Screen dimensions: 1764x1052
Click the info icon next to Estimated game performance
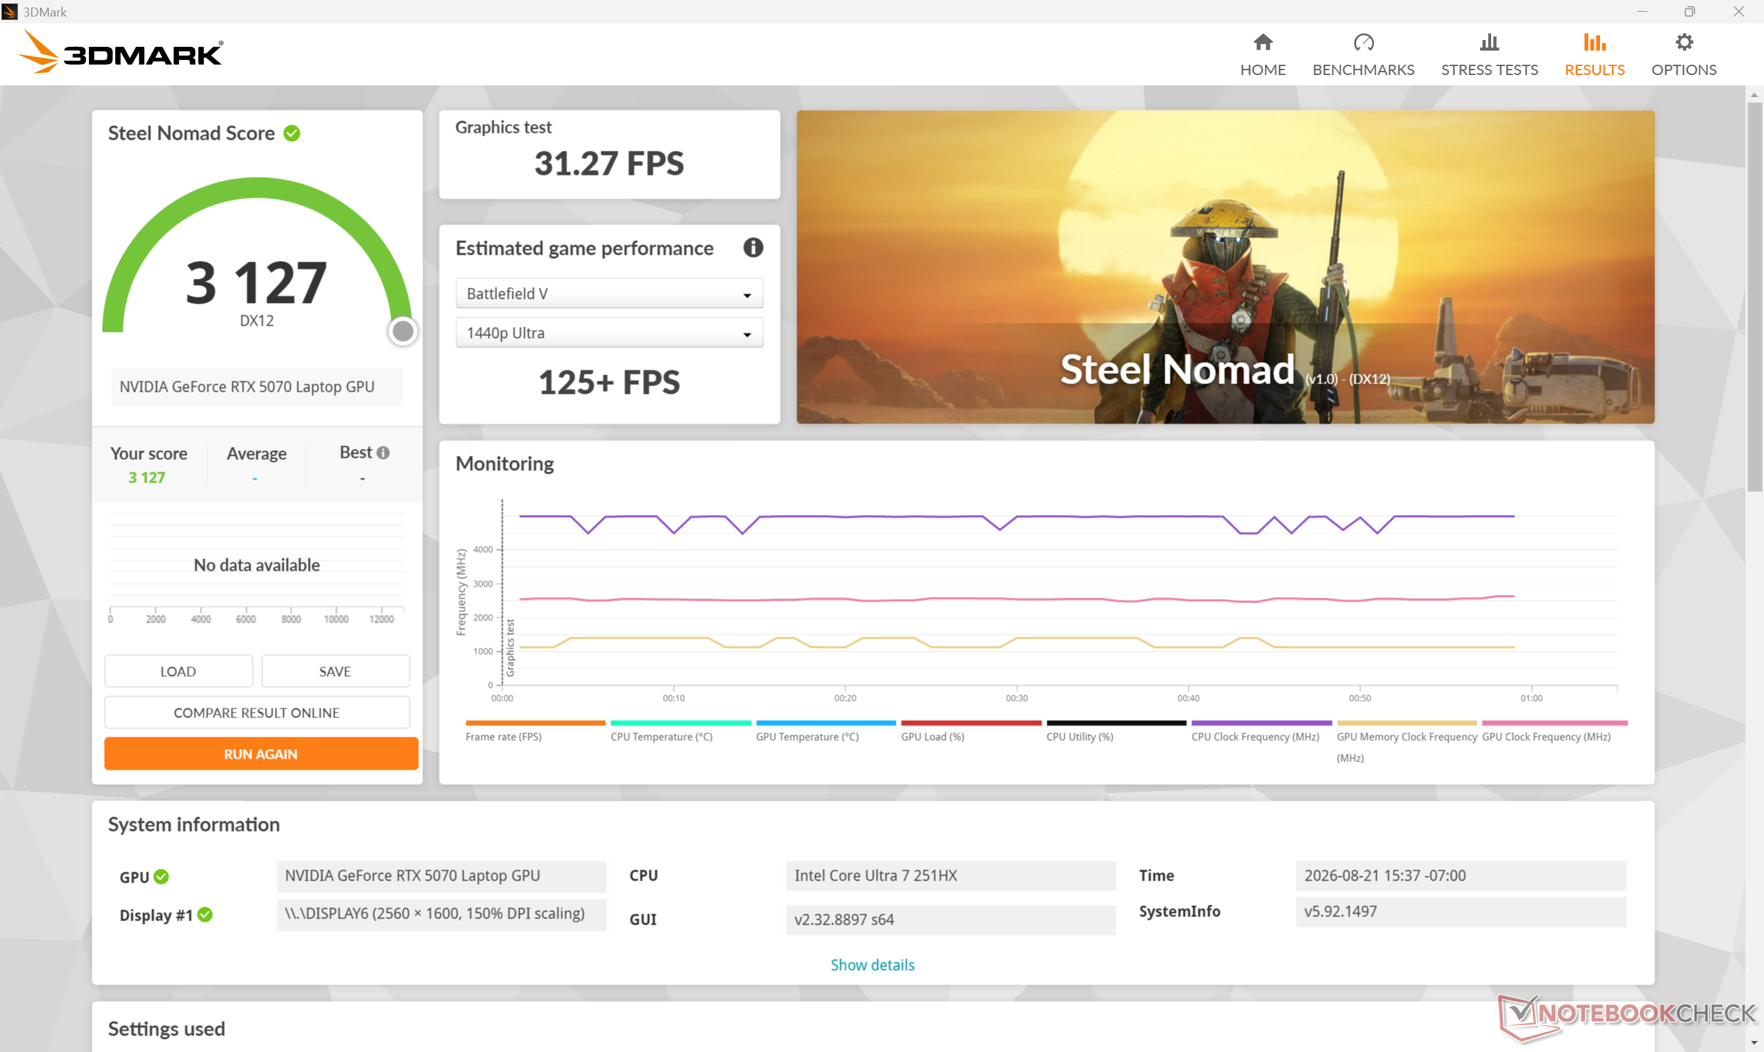tap(752, 247)
